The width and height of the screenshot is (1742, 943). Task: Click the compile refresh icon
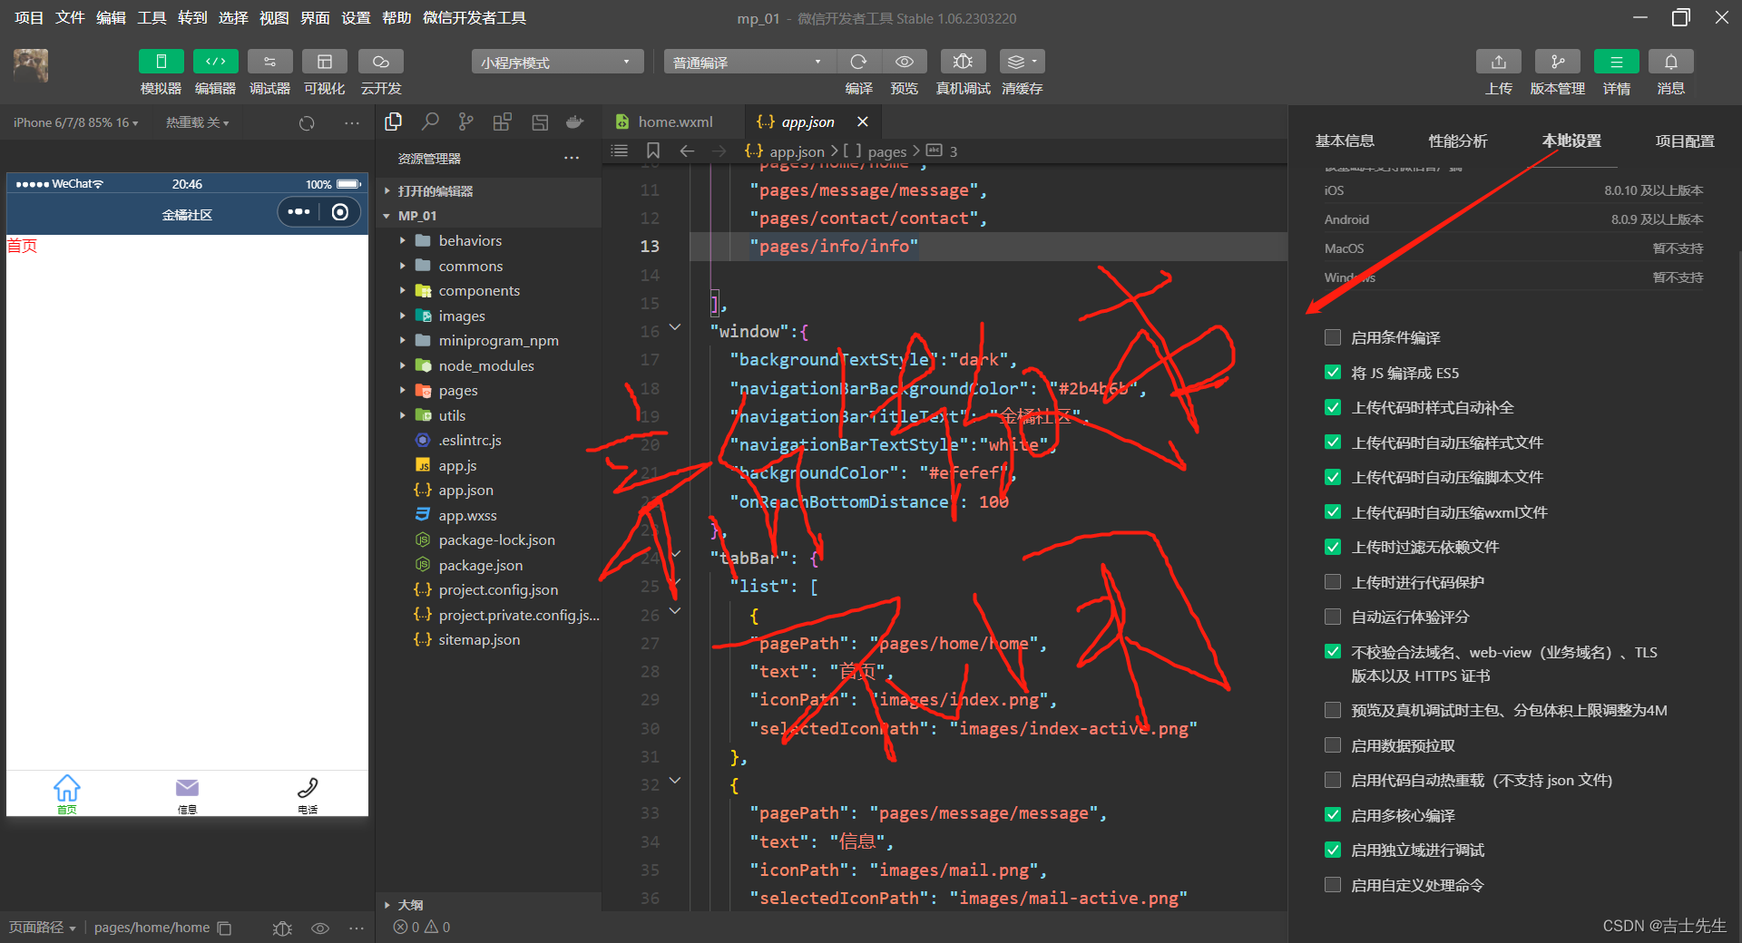[x=858, y=62]
